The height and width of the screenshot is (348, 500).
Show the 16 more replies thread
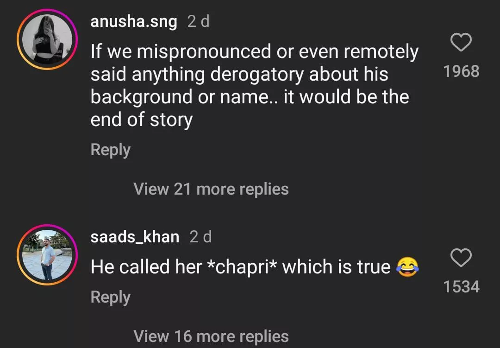click(211, 336)
